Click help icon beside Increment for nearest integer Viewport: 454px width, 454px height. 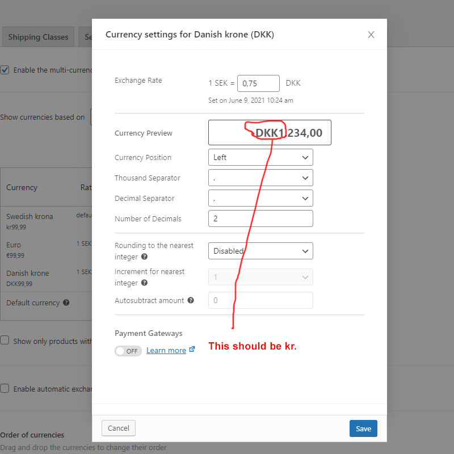[x=145, y=283]
